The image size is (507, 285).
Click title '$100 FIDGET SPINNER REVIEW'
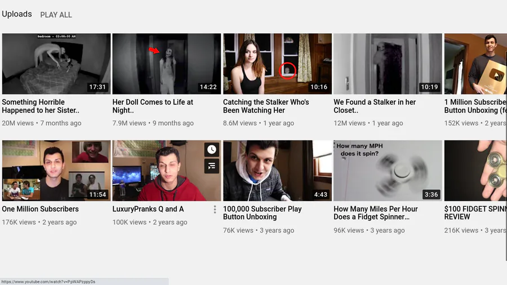[x=475, y=213]
